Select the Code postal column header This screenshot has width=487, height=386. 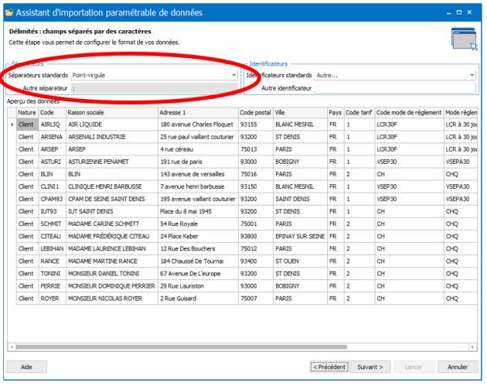pos(256,112)
